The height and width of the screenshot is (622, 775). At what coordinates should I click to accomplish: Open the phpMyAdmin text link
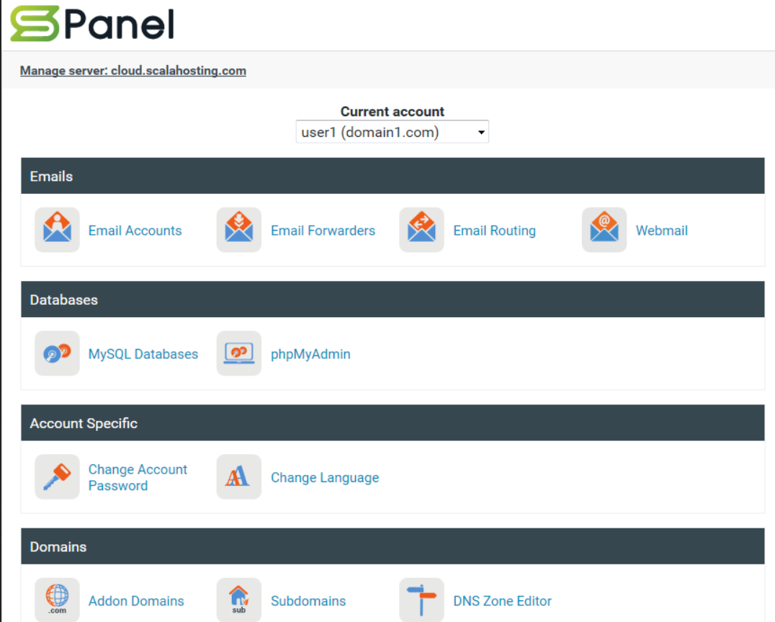click(310, 354)
